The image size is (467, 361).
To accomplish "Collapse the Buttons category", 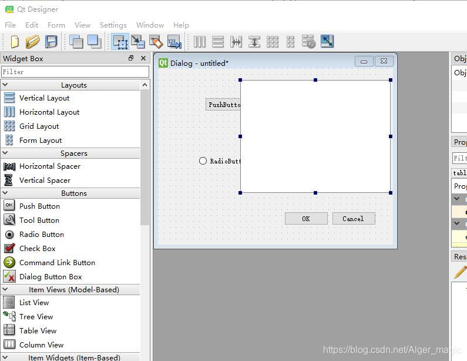I will (x=5, y=193).
